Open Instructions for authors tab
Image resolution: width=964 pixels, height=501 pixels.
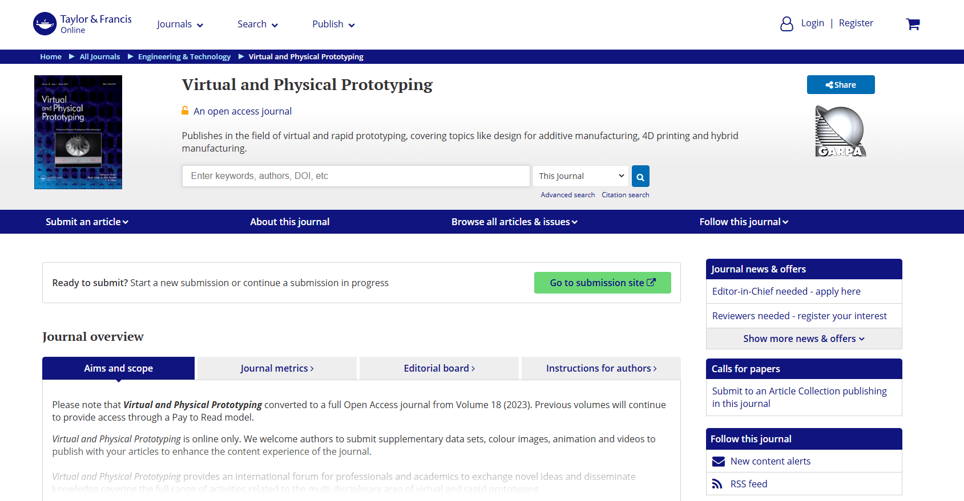pyautogui.click(x=601, y=368)
